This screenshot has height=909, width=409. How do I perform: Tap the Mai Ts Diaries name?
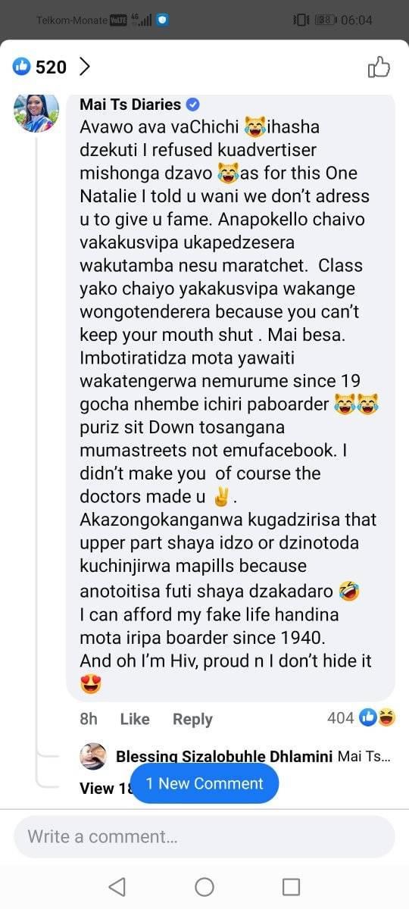[x=130, y=104]
